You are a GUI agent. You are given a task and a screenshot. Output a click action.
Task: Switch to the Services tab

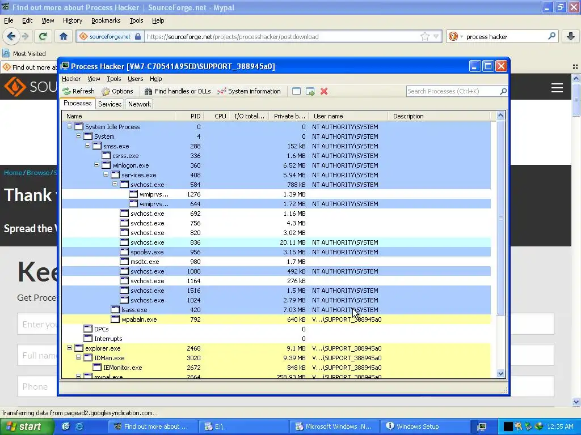110,104
